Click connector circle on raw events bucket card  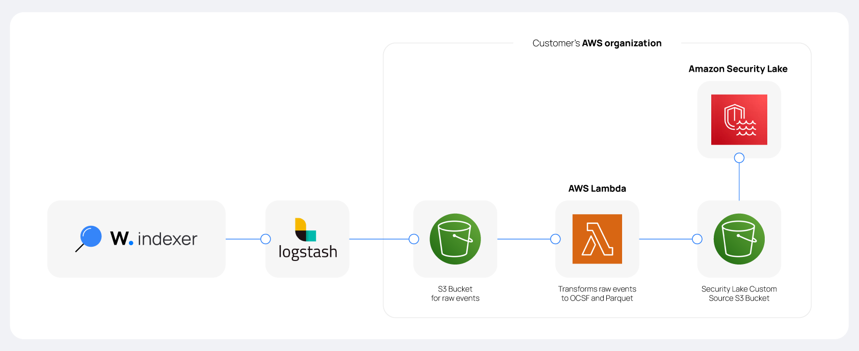click(414, 239)
